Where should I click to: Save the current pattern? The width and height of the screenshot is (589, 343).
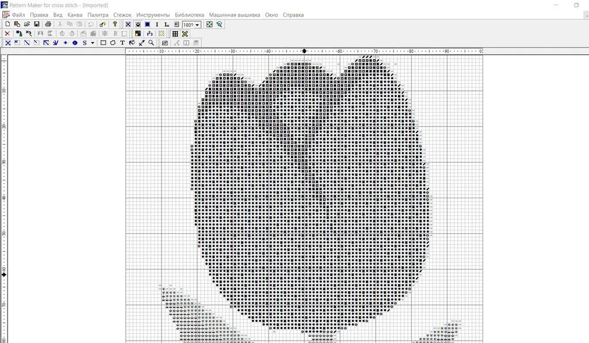point(37,25)
